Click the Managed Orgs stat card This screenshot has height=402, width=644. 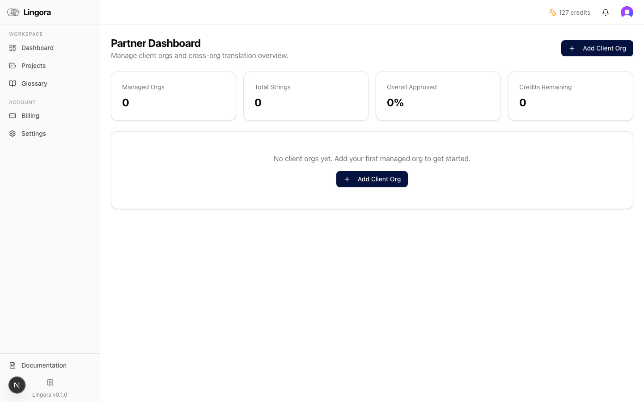coord(173,96)
